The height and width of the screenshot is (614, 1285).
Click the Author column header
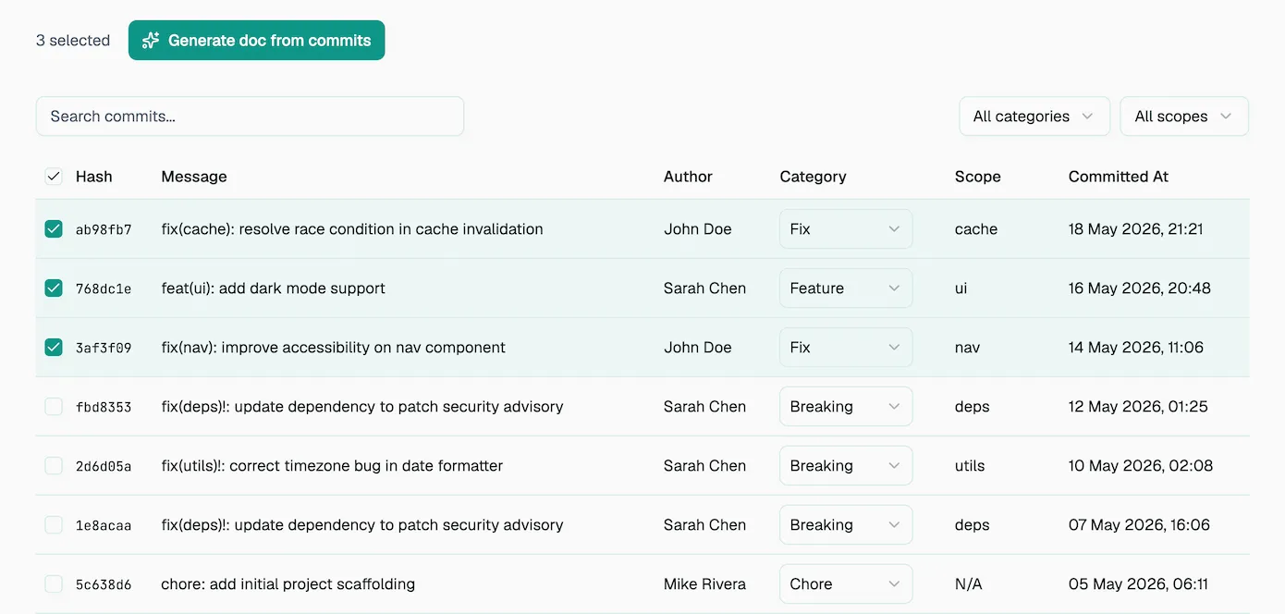tap(688, 177)
